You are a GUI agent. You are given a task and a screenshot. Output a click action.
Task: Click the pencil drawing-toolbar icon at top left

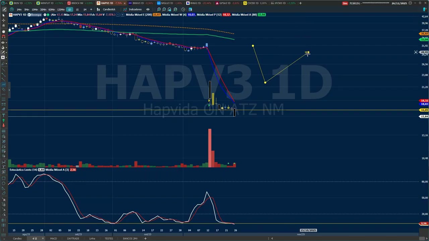point(4,9)
